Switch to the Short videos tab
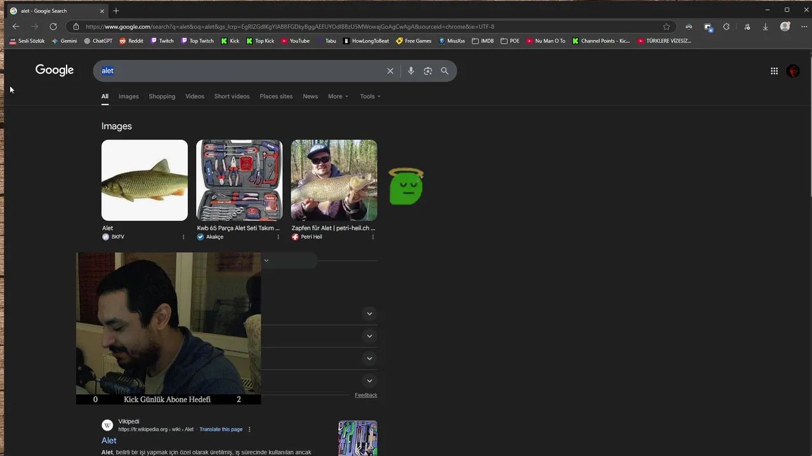 pyautogui.click(x=232, y=96)
